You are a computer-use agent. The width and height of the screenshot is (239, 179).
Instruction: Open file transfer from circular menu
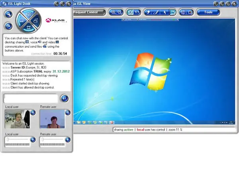click(x=36, y=21)
